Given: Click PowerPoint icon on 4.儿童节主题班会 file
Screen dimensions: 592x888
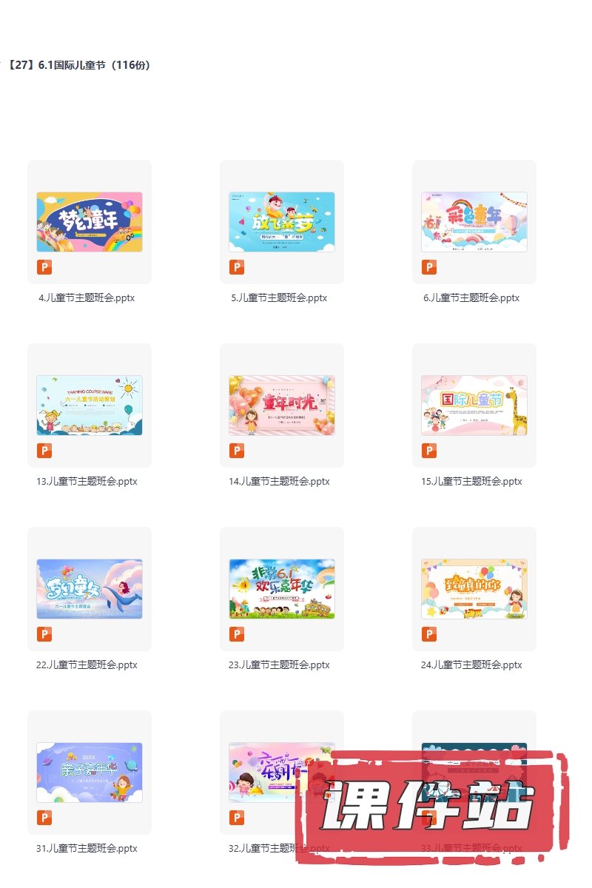Looking at the screenshot, I should 44,267.
